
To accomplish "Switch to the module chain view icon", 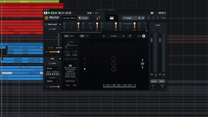I will coord(111,18).
